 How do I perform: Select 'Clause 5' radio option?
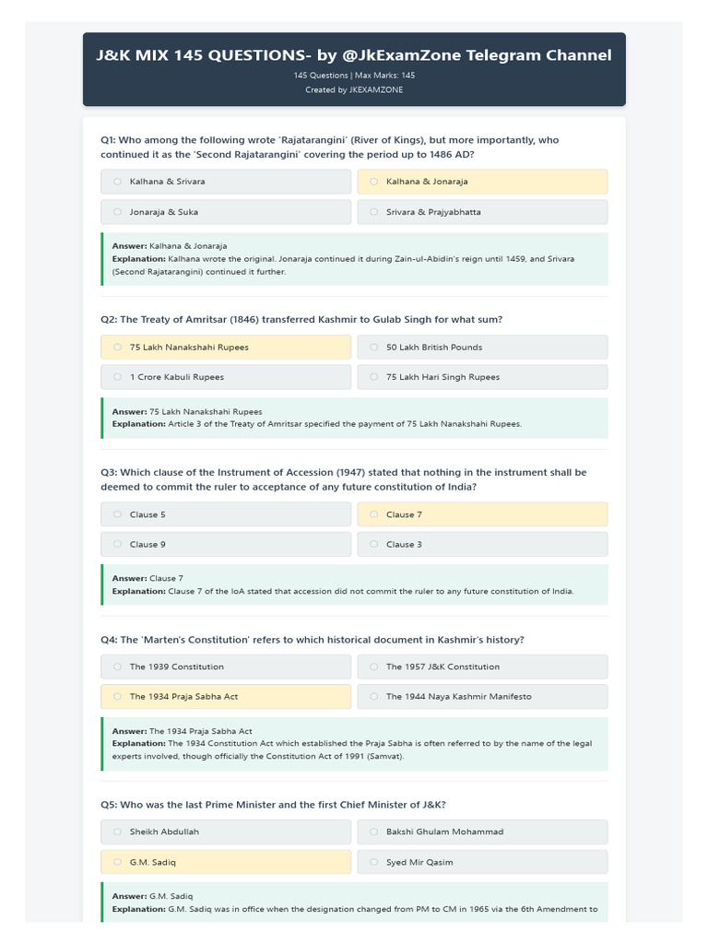(x=226, y=514)
